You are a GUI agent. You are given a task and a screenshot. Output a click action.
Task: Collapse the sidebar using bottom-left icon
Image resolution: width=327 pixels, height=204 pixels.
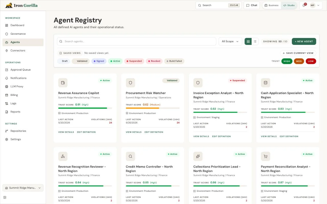click(5, 197)
